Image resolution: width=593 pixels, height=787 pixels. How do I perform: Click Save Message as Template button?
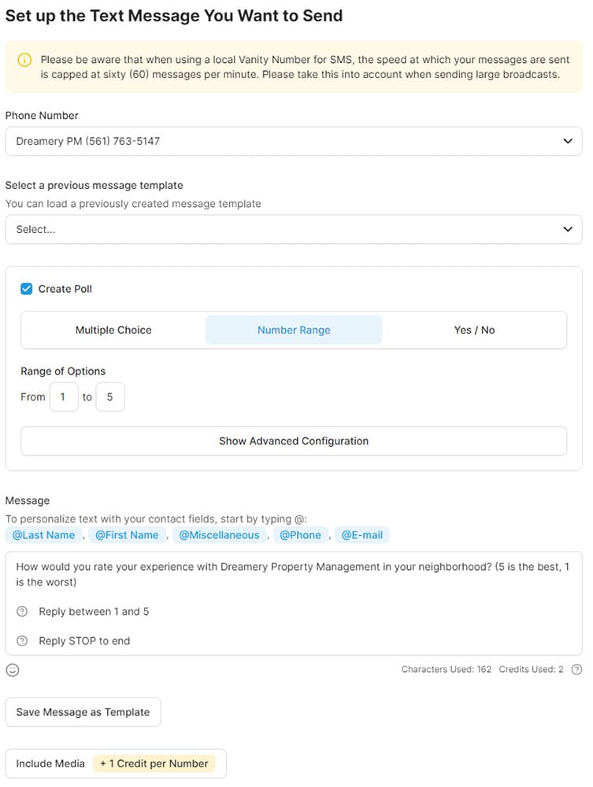(x=83, y=712)
